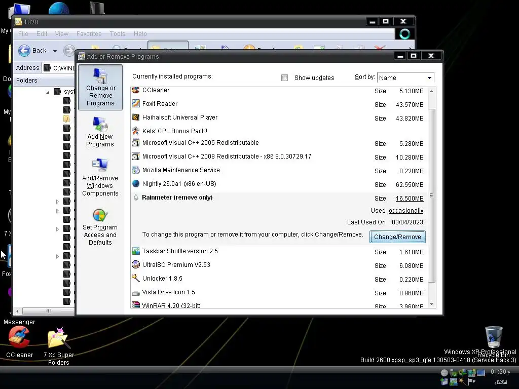Select 'UltraISO Premium V9.53' row text
Screen dimensions: 519x389
point(176,264)
